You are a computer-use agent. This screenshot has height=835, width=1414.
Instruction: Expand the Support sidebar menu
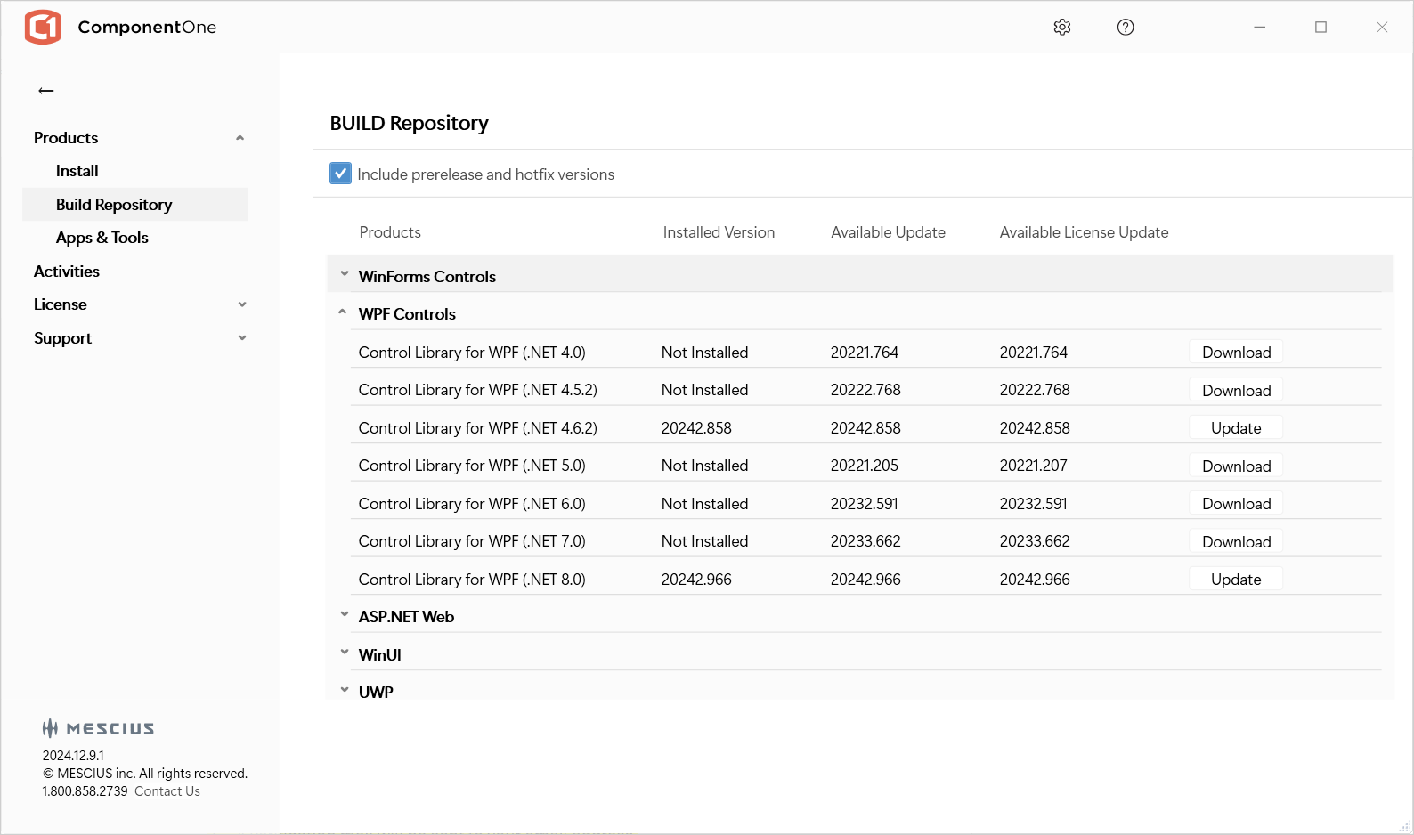241,338
